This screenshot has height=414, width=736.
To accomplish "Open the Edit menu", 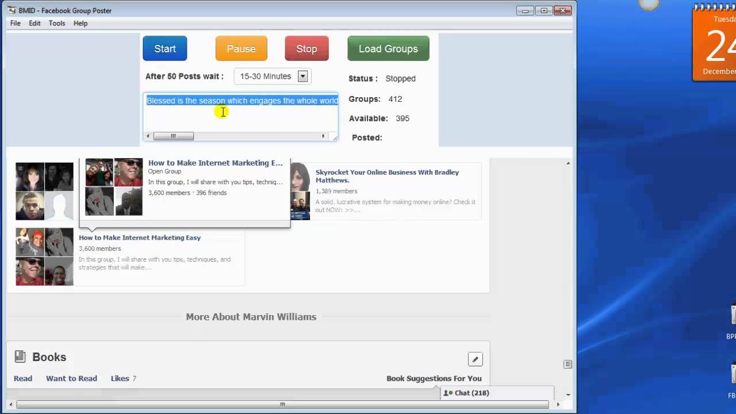I will pos(34,23).
